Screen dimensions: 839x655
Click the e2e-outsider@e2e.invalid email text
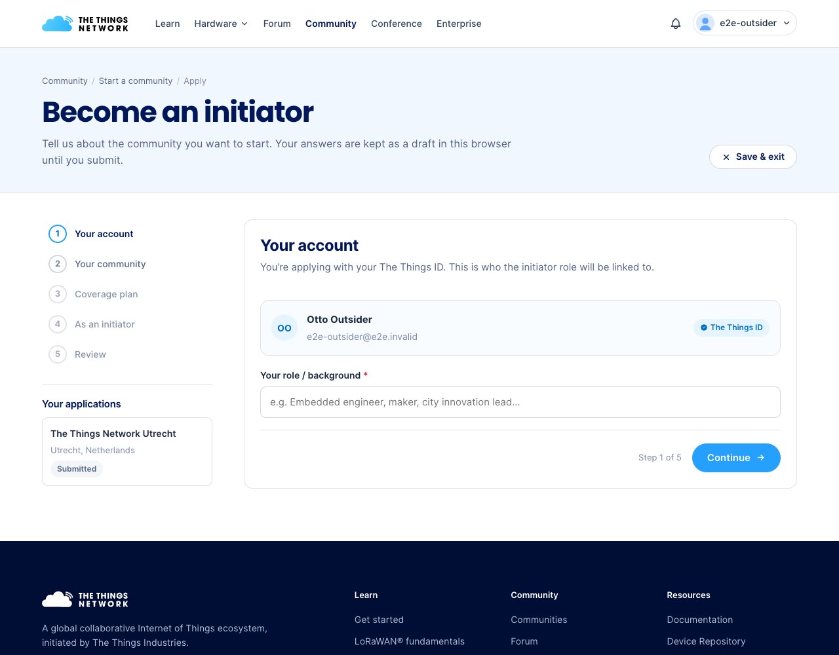[362, 337]
